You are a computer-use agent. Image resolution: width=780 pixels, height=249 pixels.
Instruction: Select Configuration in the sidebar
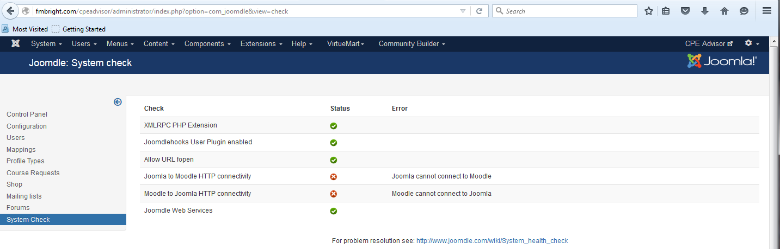point(27,126)
